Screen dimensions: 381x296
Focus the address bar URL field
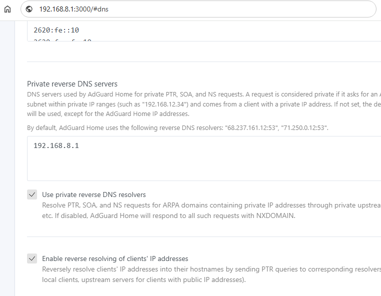coord(150,9)
